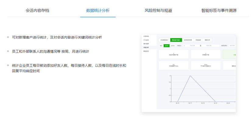Viewport: 252px width, 118px height.
Task: Open the 风险控制与规避 tab
Action: point(158,11)
